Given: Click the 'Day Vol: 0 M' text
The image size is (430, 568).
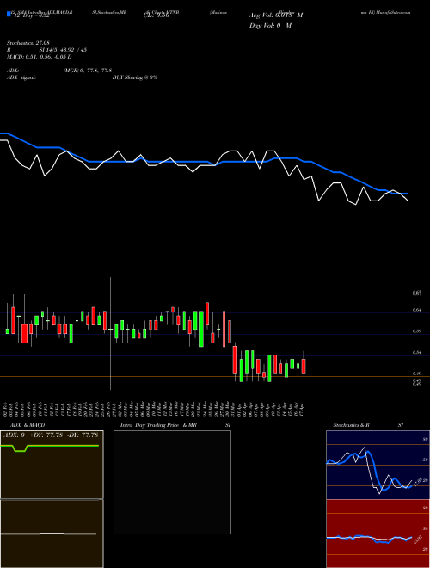Looking at the screenshot, I should click(x=270, y=26).
